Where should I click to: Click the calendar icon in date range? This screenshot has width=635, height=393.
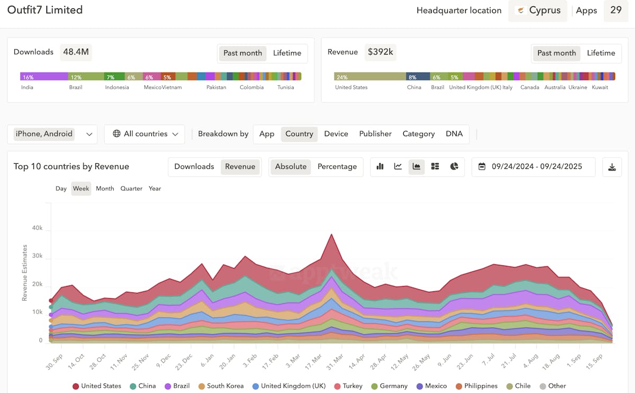482,166
